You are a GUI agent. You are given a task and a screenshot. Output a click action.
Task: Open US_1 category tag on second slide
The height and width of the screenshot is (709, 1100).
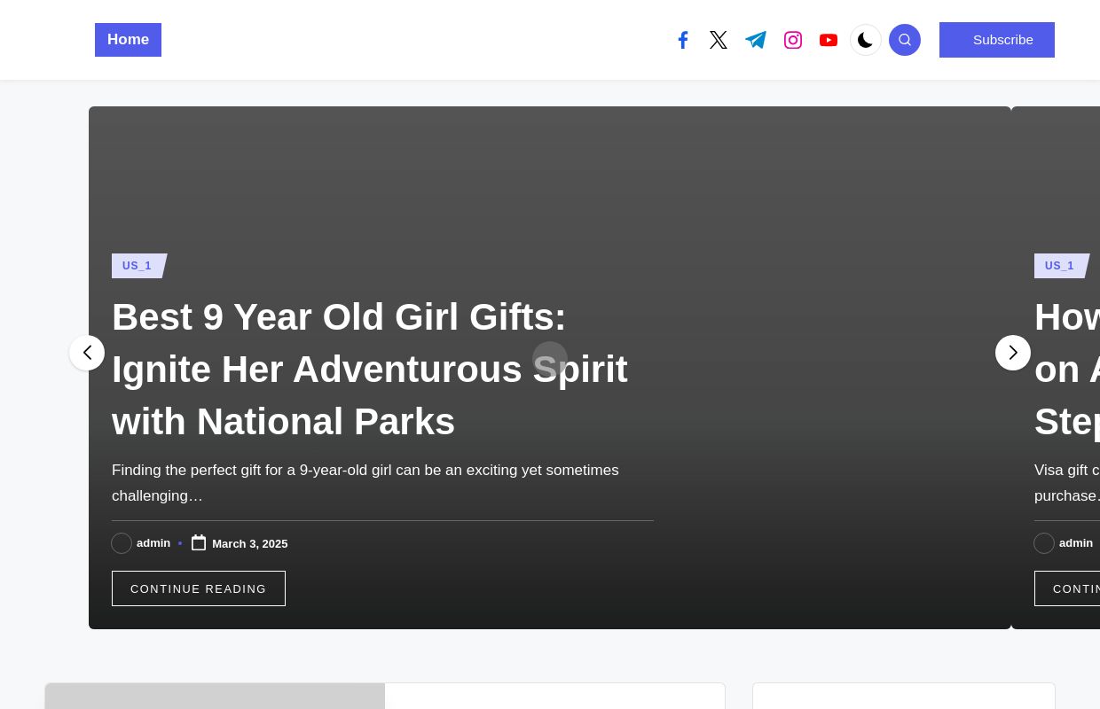(x=1061, y=266)
